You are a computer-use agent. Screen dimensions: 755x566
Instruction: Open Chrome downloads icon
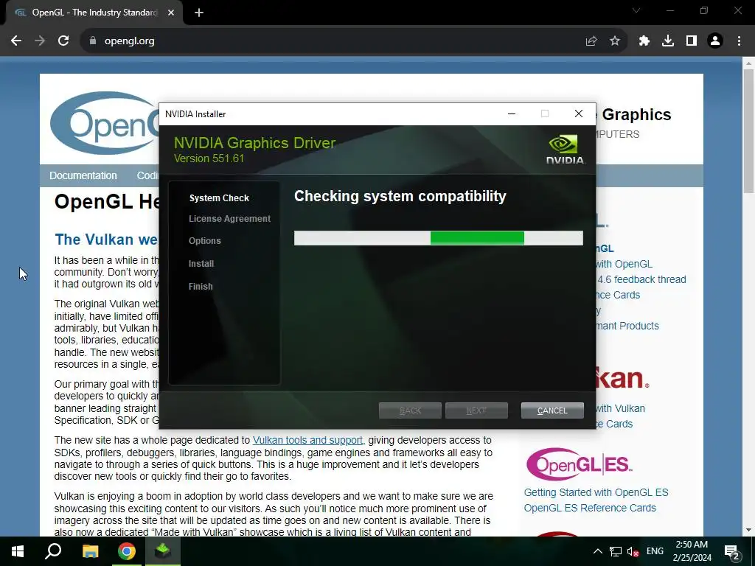tap(668, 41)
